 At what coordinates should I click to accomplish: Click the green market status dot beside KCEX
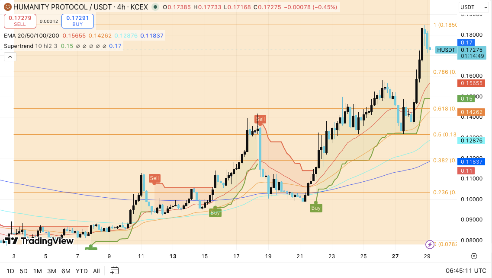coord(155,7)
